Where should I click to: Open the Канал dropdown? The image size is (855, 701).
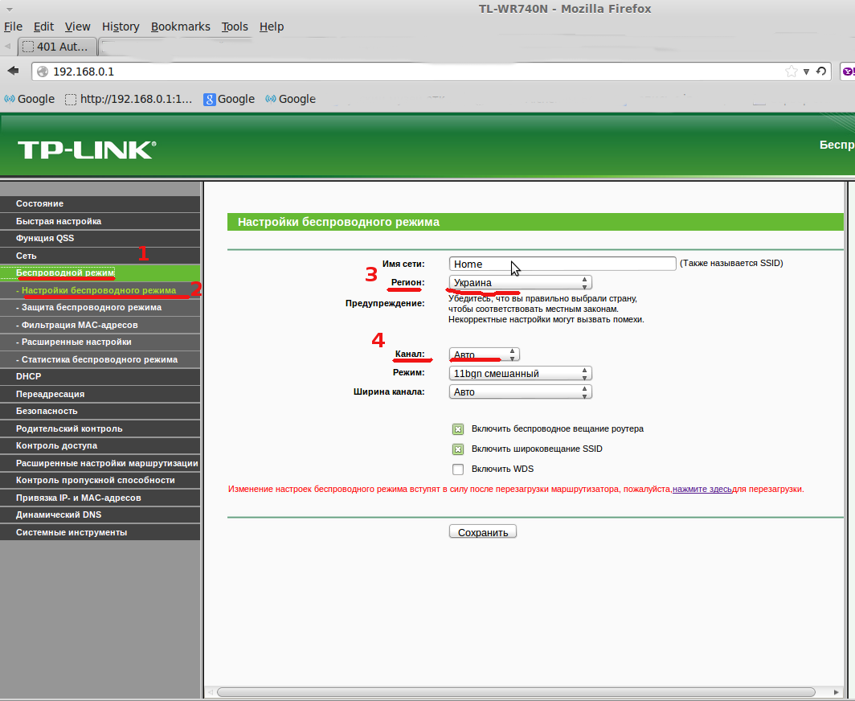(485, 354)
